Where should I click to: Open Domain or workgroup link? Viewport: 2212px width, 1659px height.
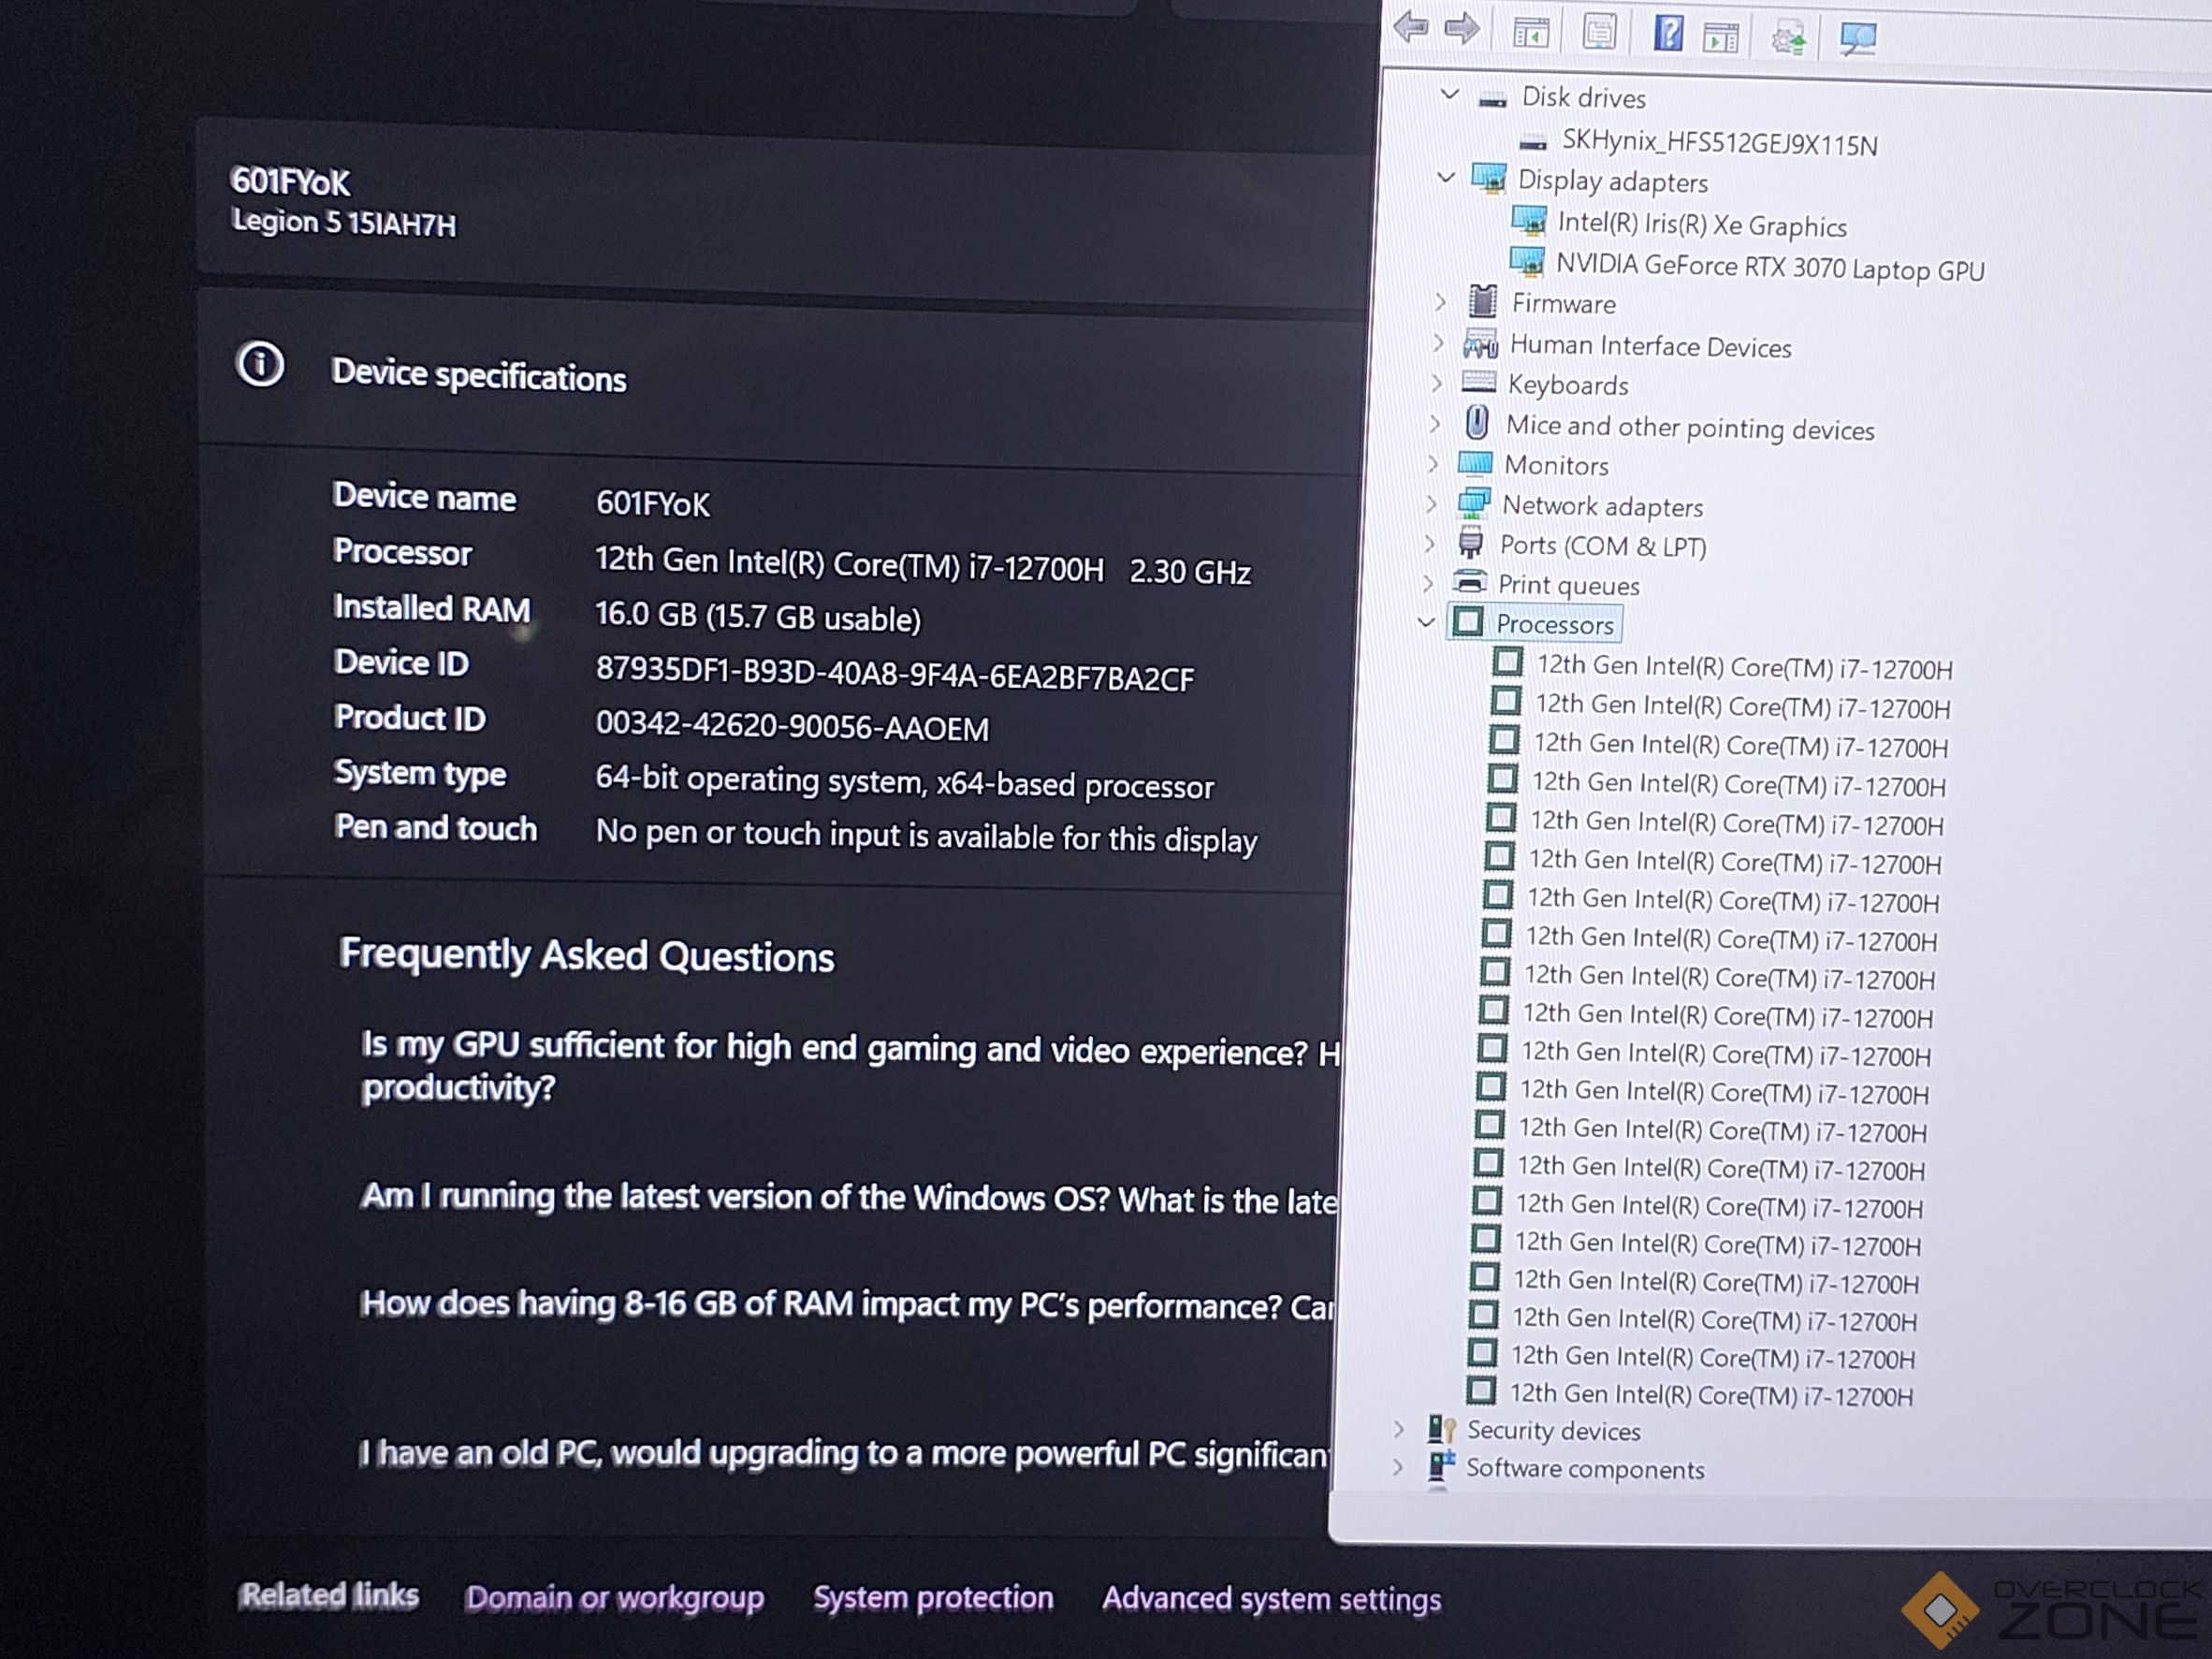click(x=614, y=1597)
